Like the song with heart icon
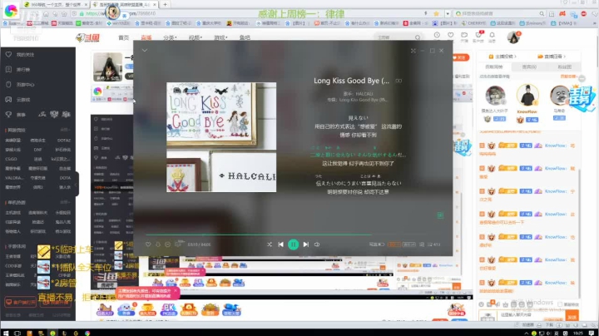This screenshot has width=599, height=336. click(148, 245)
